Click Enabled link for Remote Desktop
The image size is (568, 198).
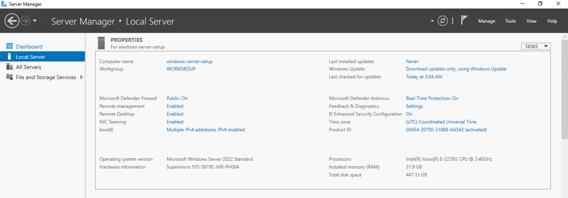point(175,114)
